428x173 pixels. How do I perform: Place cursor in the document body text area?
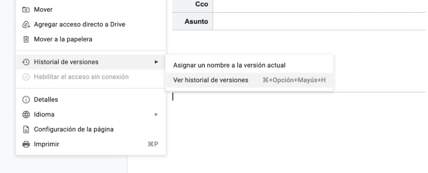(x=293, y=125)
